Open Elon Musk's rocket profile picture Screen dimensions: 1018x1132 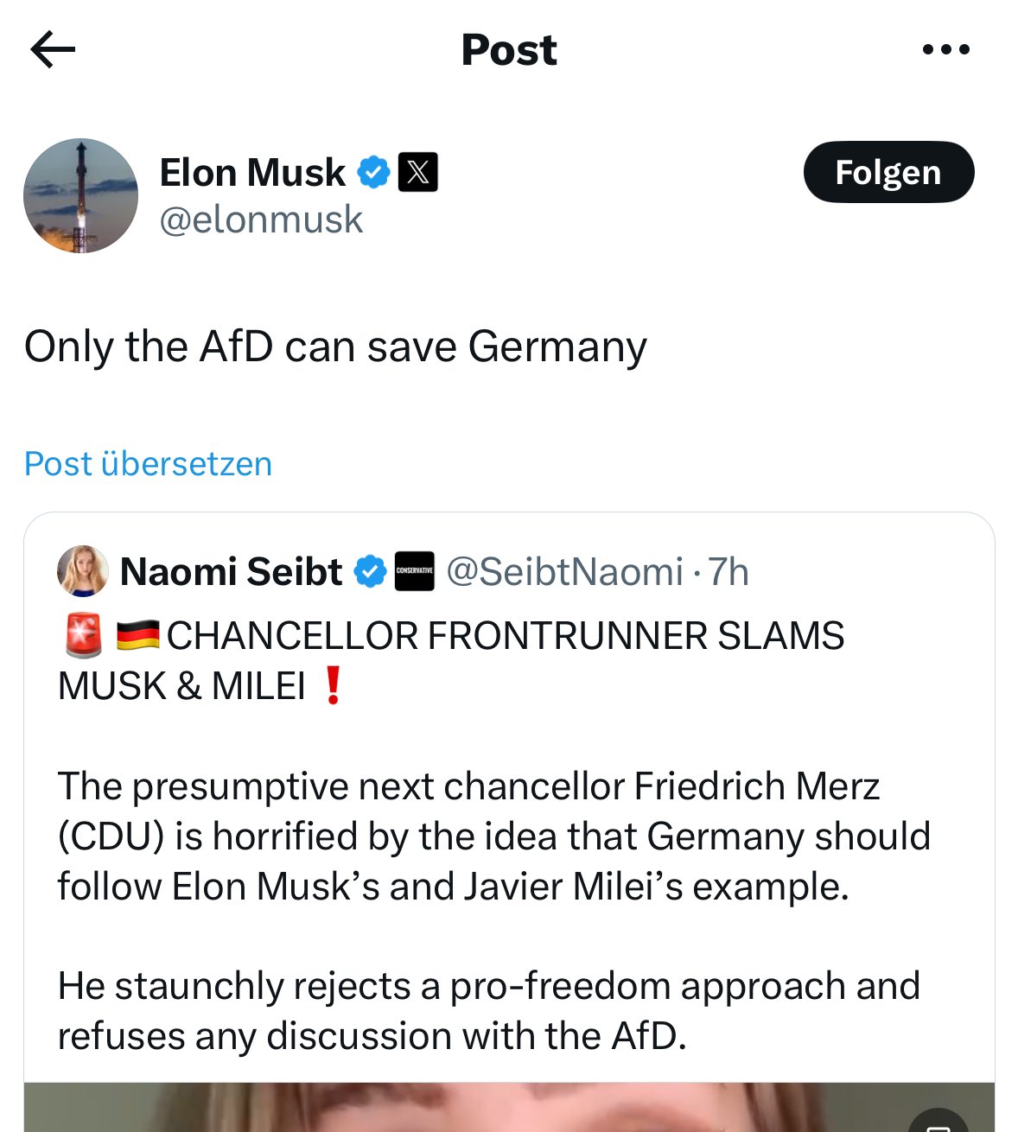80,196
